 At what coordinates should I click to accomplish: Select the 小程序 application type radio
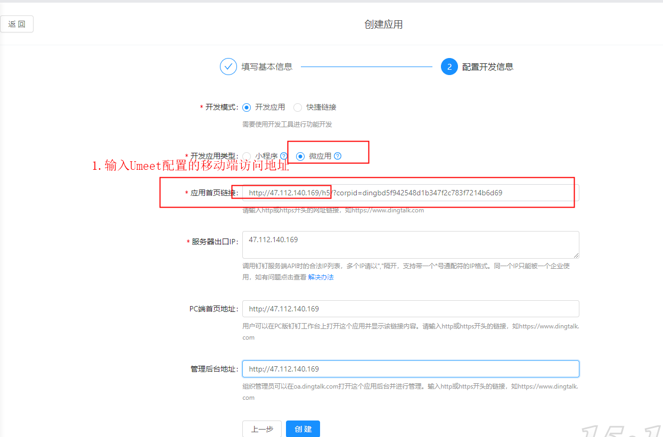pyautogui.click(x=247, y=156)
